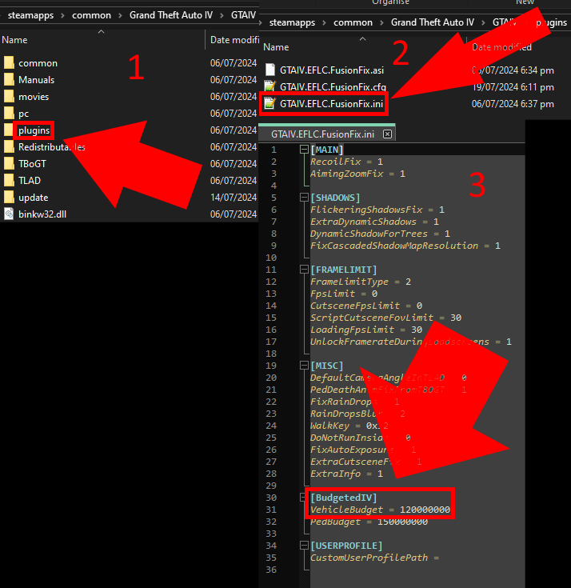Collapse the [BudgetedIV] section fold
Image resolution: width=571 pixels, height=588 pixels.
(302, 498)
